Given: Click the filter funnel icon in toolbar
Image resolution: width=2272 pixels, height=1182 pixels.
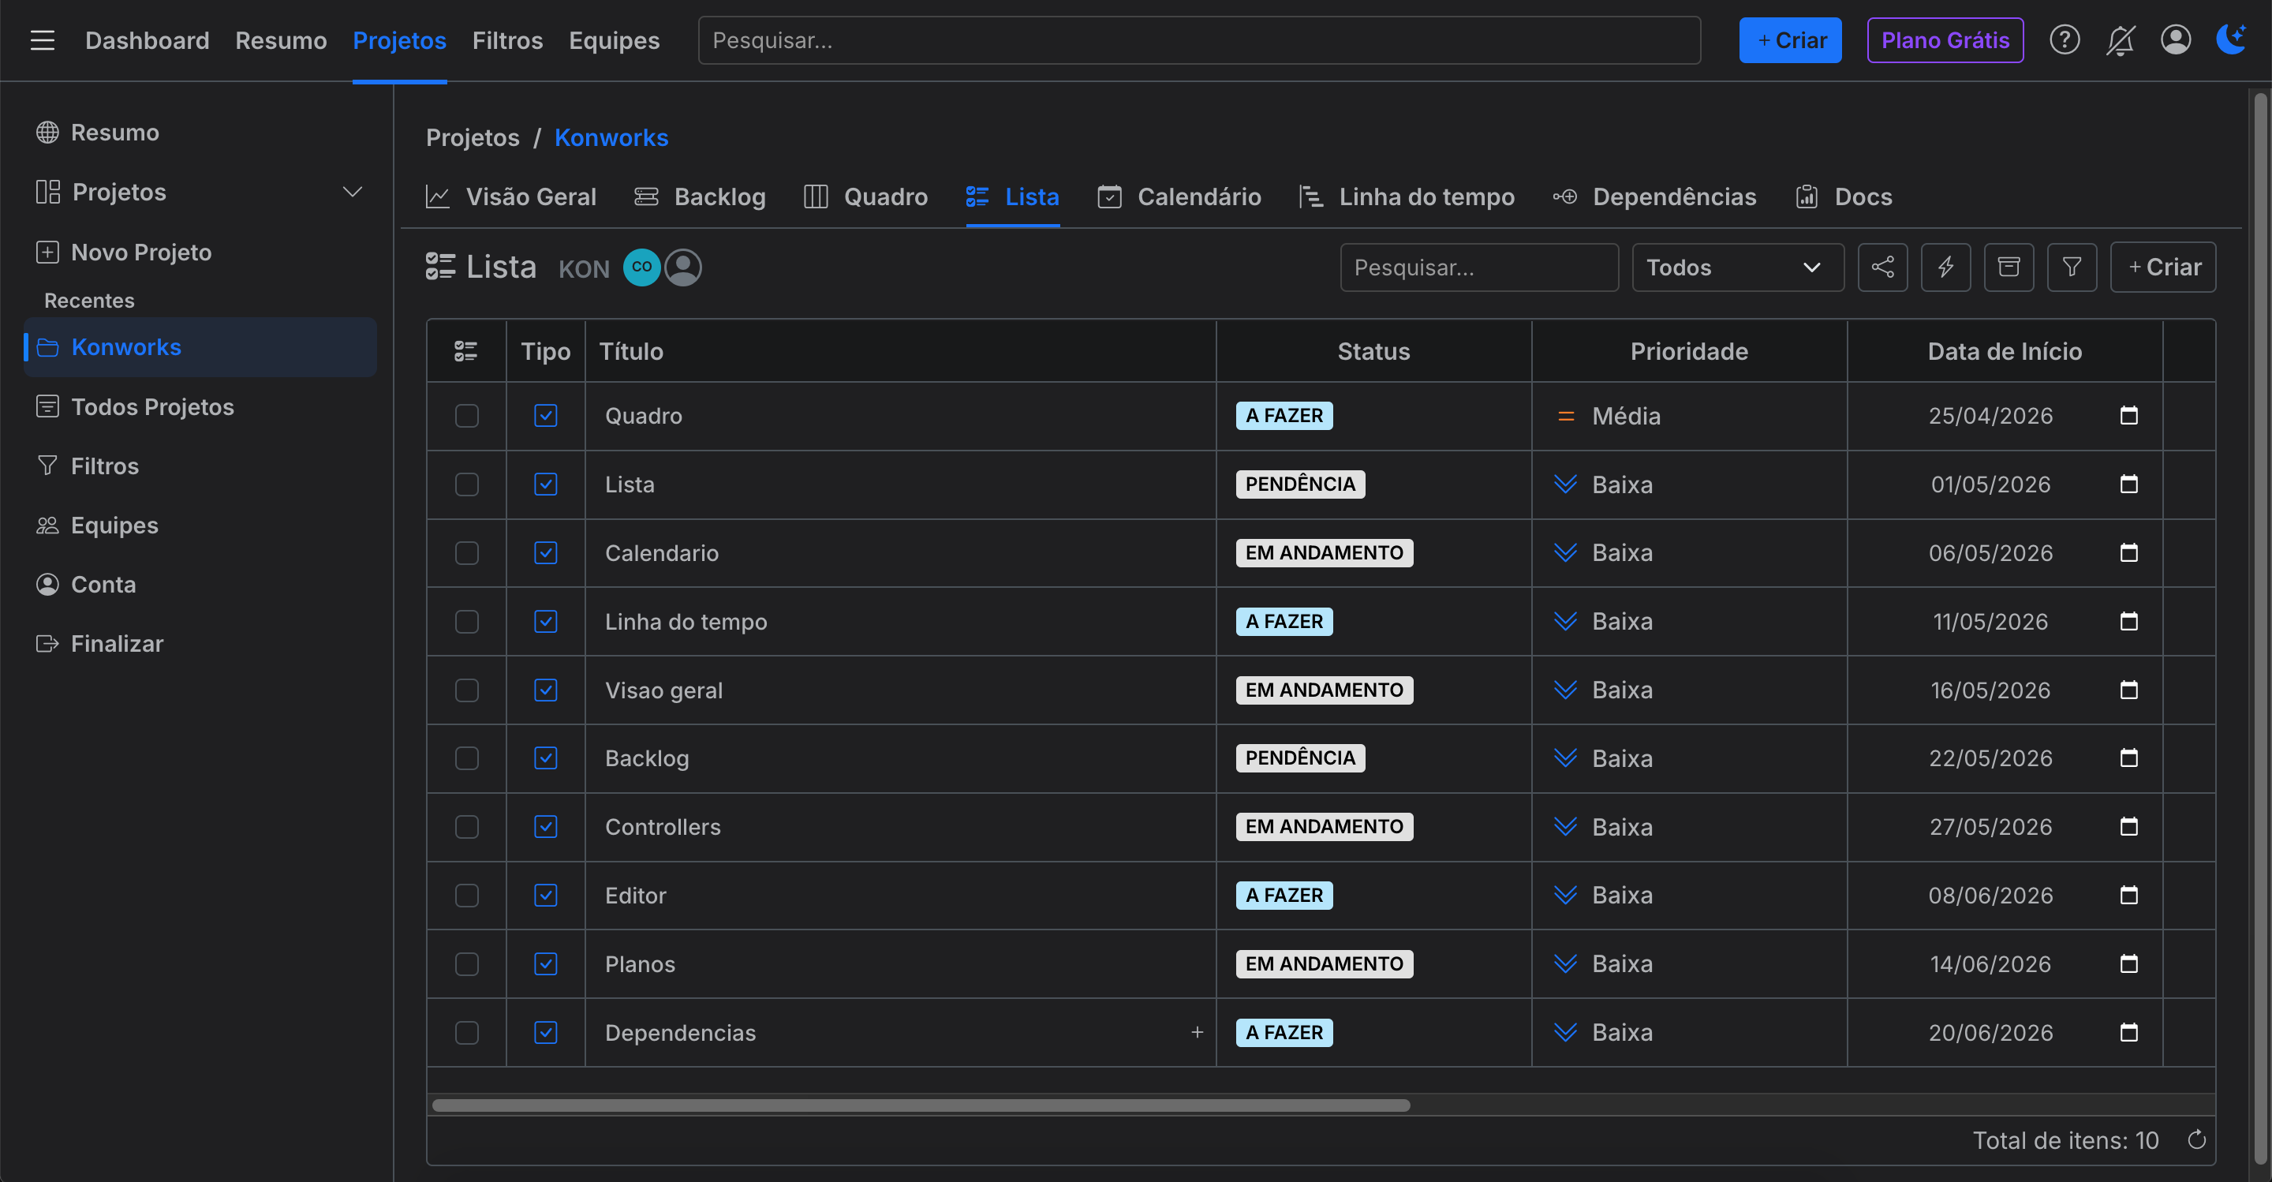Looking at the screenshot, I should 2072,267.
